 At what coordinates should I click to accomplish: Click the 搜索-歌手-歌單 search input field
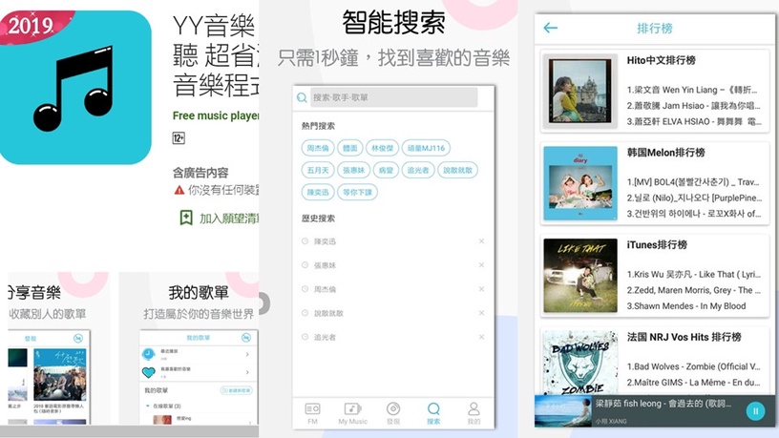click(x=394, y=97)
